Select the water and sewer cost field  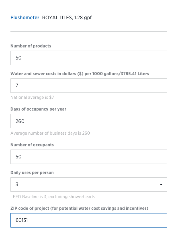tap(89, 86)
